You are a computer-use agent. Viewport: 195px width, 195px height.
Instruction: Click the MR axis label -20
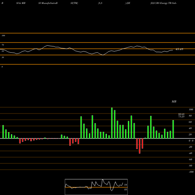pos(190,147)
